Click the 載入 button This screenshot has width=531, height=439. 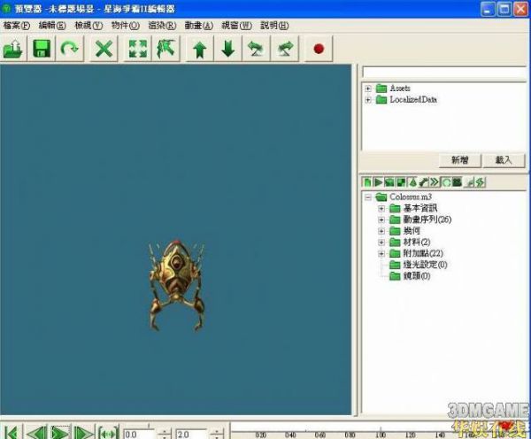tap(504, 160)
